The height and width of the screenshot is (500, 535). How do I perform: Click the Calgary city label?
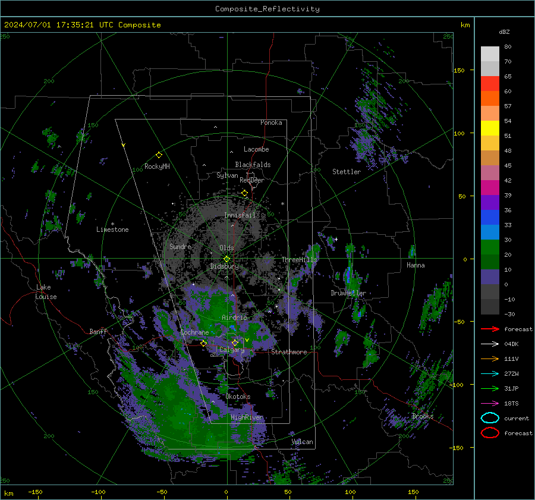click(232, 350)
